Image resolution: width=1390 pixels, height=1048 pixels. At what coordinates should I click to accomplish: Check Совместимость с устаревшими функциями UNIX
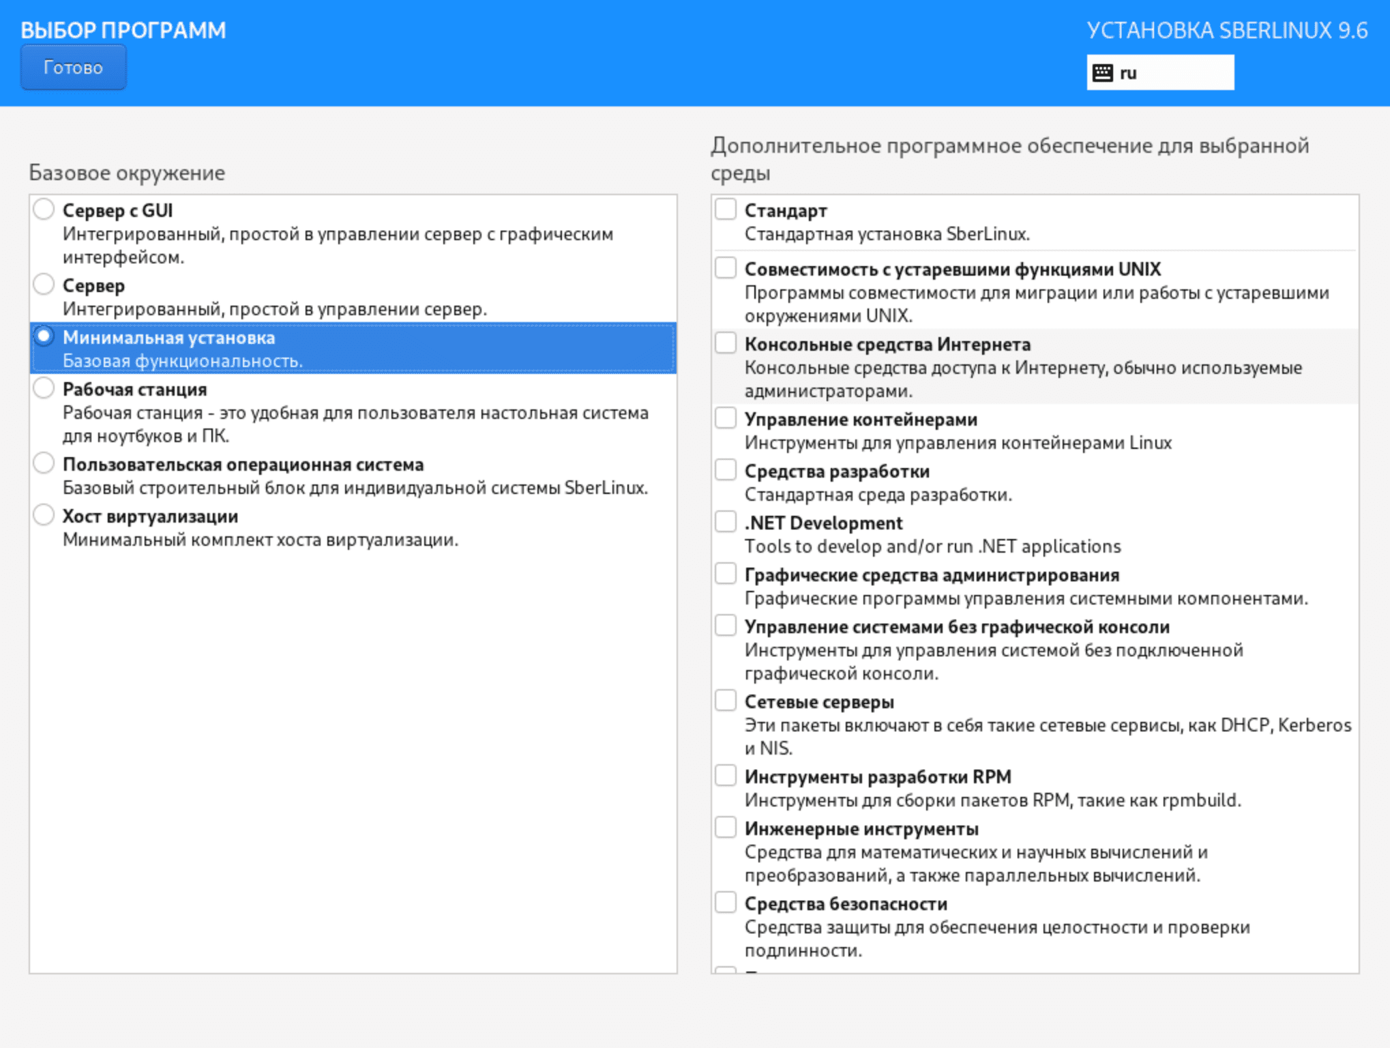coord(726,268)
